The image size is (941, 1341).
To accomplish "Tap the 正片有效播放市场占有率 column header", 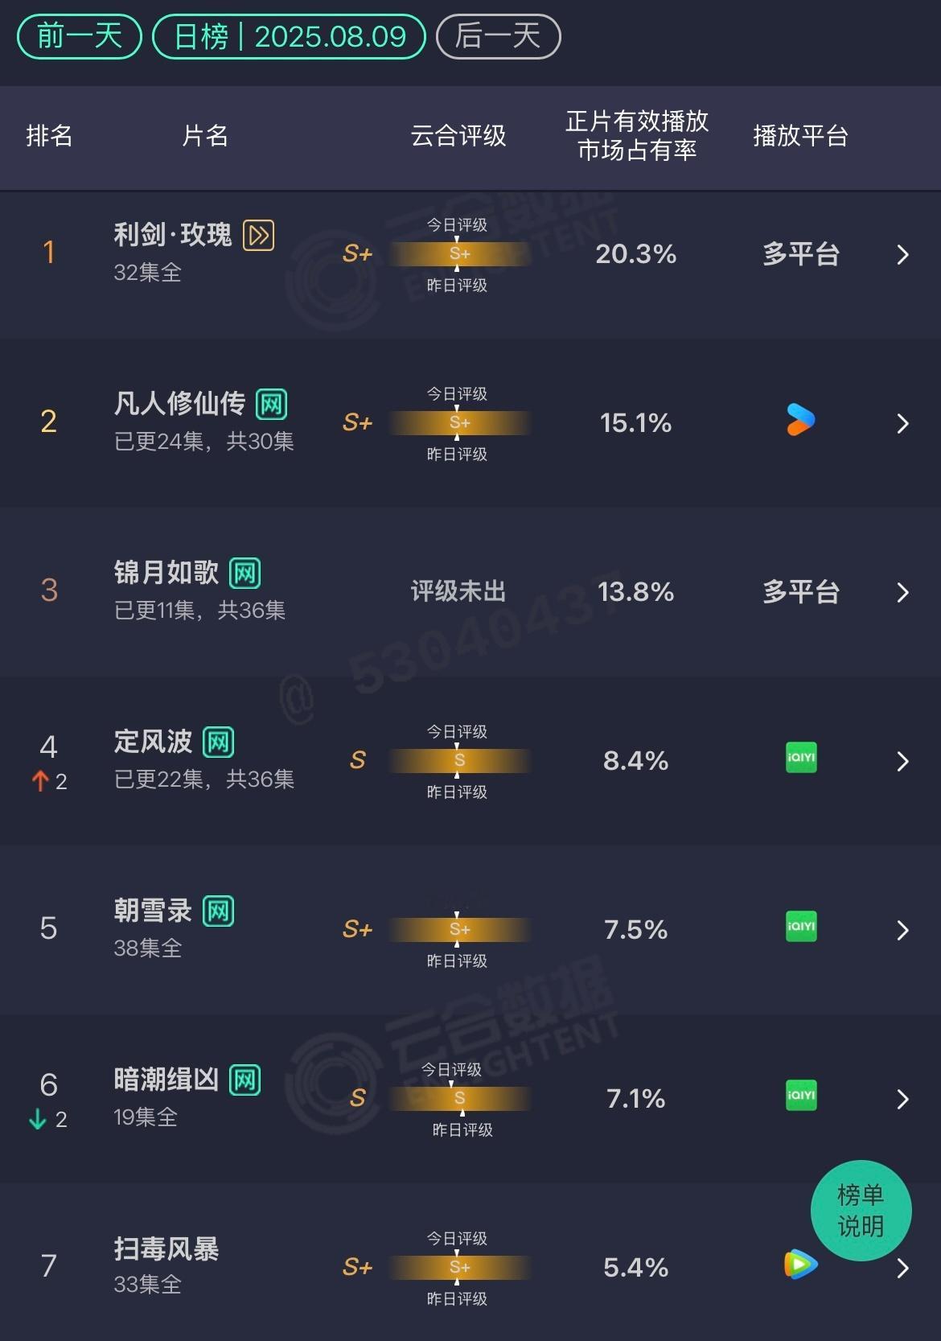I will point(637,136).
